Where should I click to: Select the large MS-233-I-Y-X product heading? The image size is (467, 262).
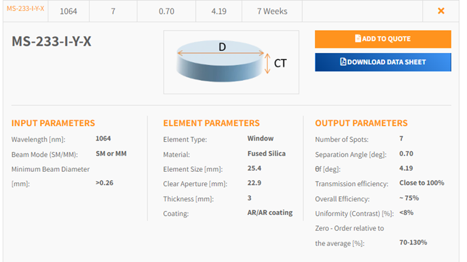[52, 42]
